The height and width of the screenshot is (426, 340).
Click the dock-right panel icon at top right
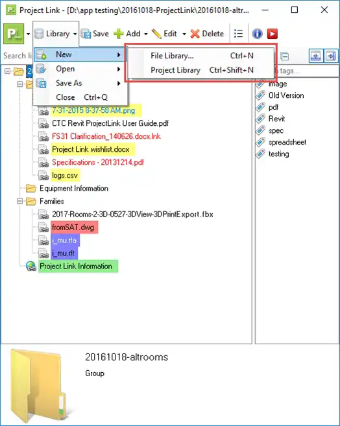(x=331, y=56)
